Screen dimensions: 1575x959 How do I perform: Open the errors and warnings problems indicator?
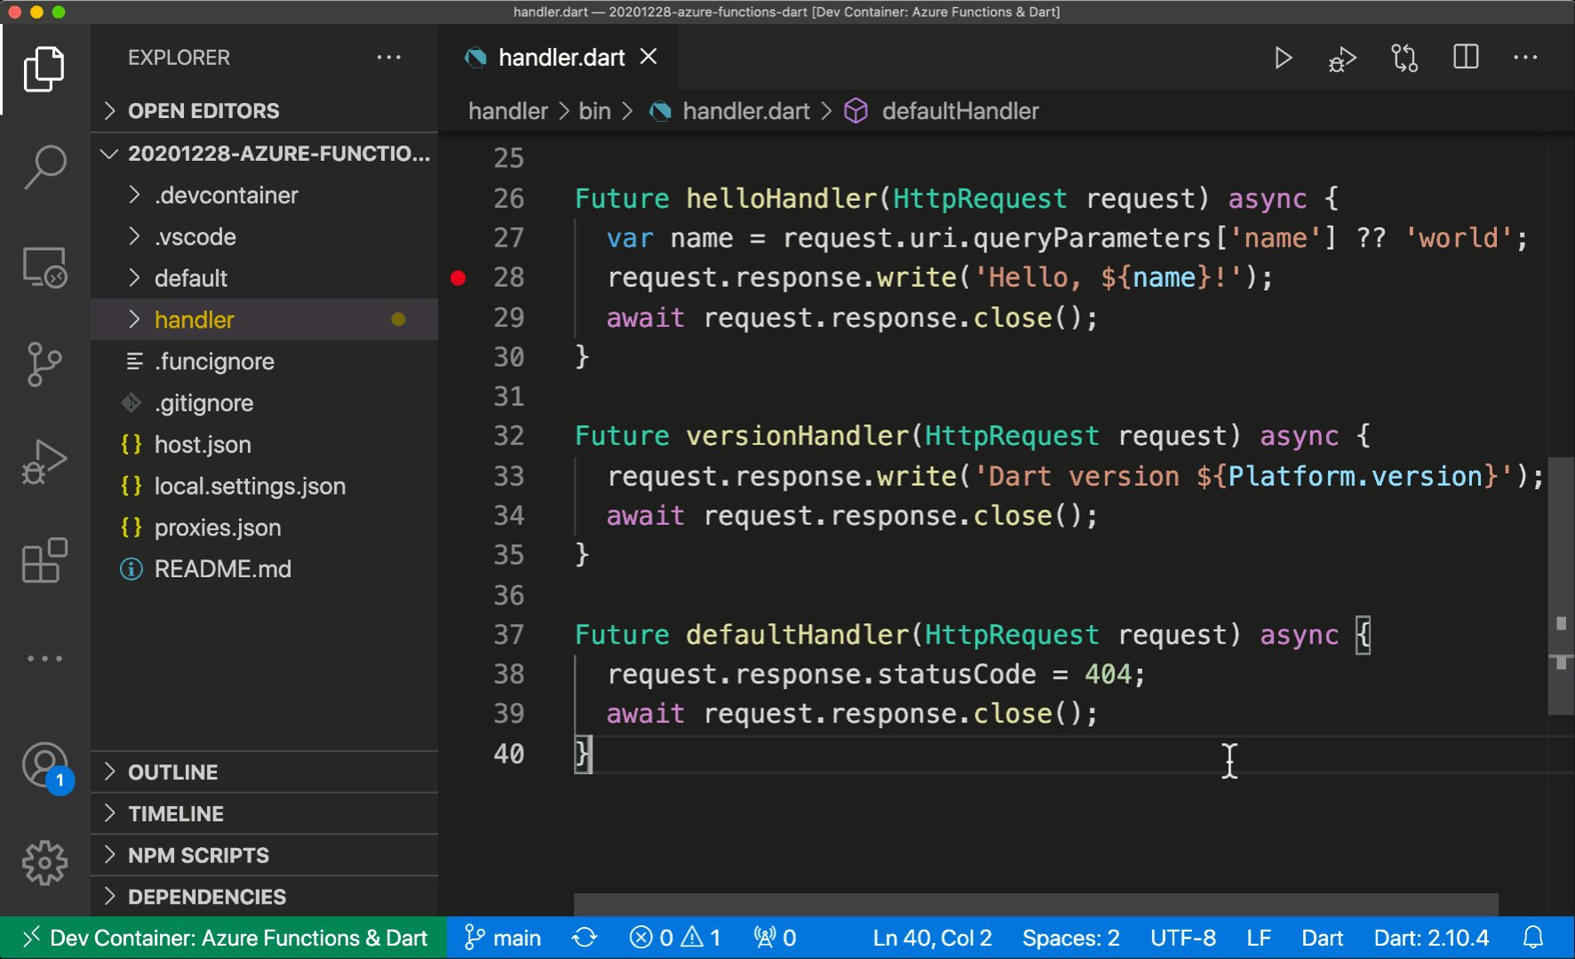pos(676,938)
